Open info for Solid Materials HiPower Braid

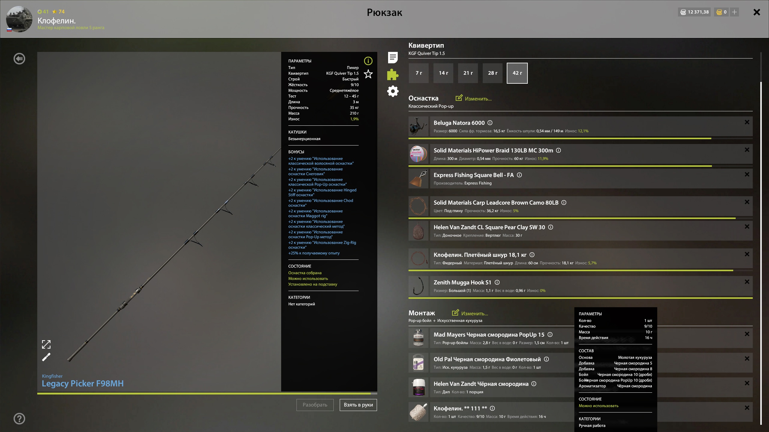tap(558, 150)
